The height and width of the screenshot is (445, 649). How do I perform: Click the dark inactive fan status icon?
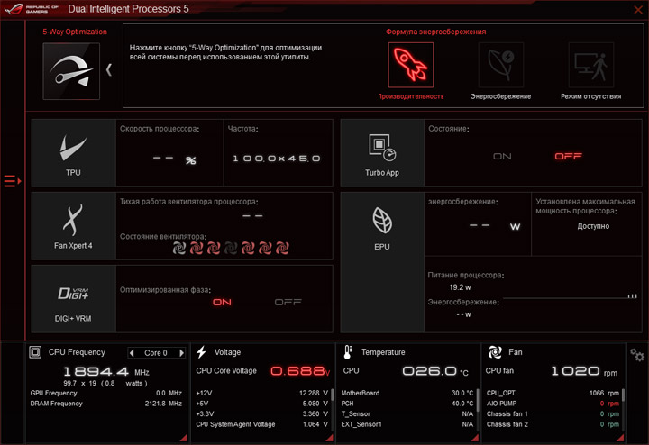[x=231, y=248]
